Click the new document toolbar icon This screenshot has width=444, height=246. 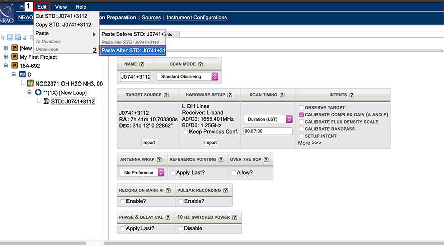tap(10, 37)
